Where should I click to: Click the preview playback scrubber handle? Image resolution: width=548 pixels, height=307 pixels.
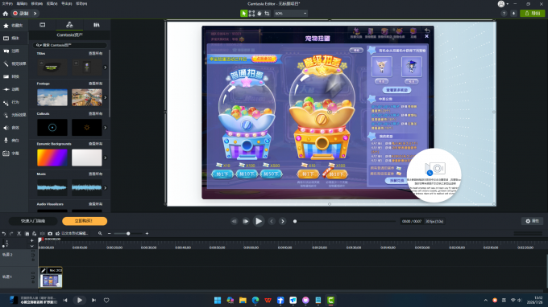click(x=295, y=221)
